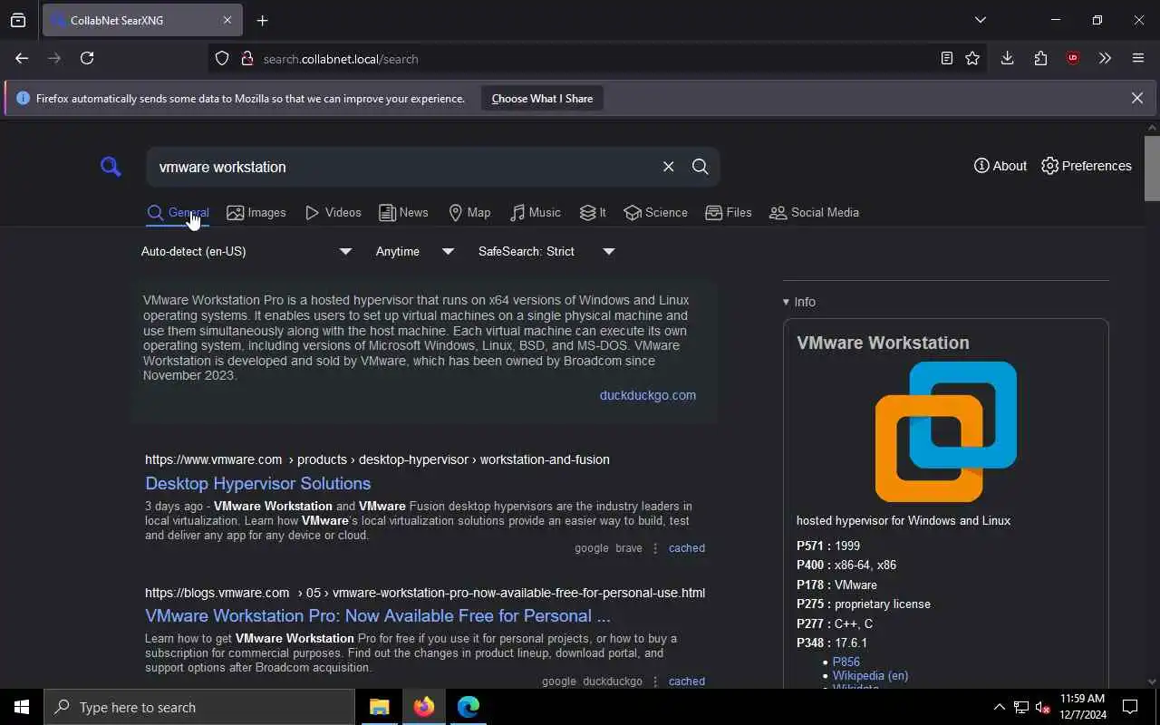Image resolution: width=1160 pixels, height=725 pixels.
Task: Switch to the Files category tab
Action: (x=729, y=213)
